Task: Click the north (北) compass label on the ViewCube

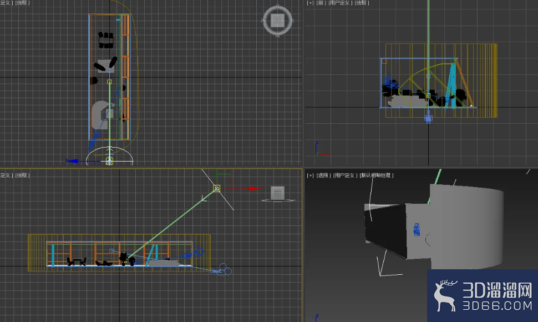Action: tap(277, 7)
